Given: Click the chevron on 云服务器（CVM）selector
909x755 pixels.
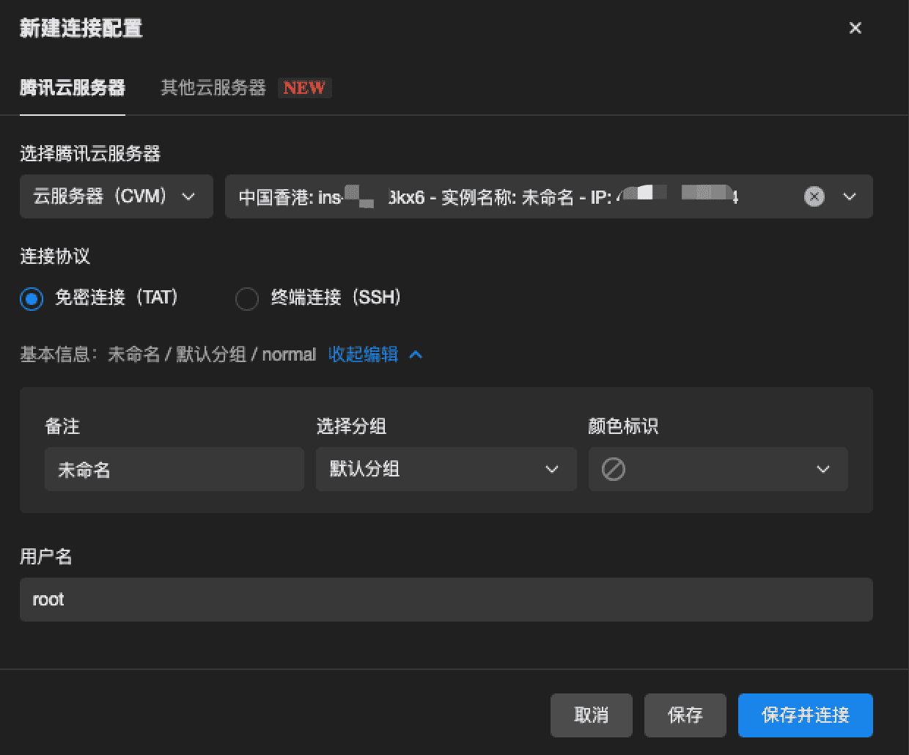Looking at the screenshot, I should 188,196.
